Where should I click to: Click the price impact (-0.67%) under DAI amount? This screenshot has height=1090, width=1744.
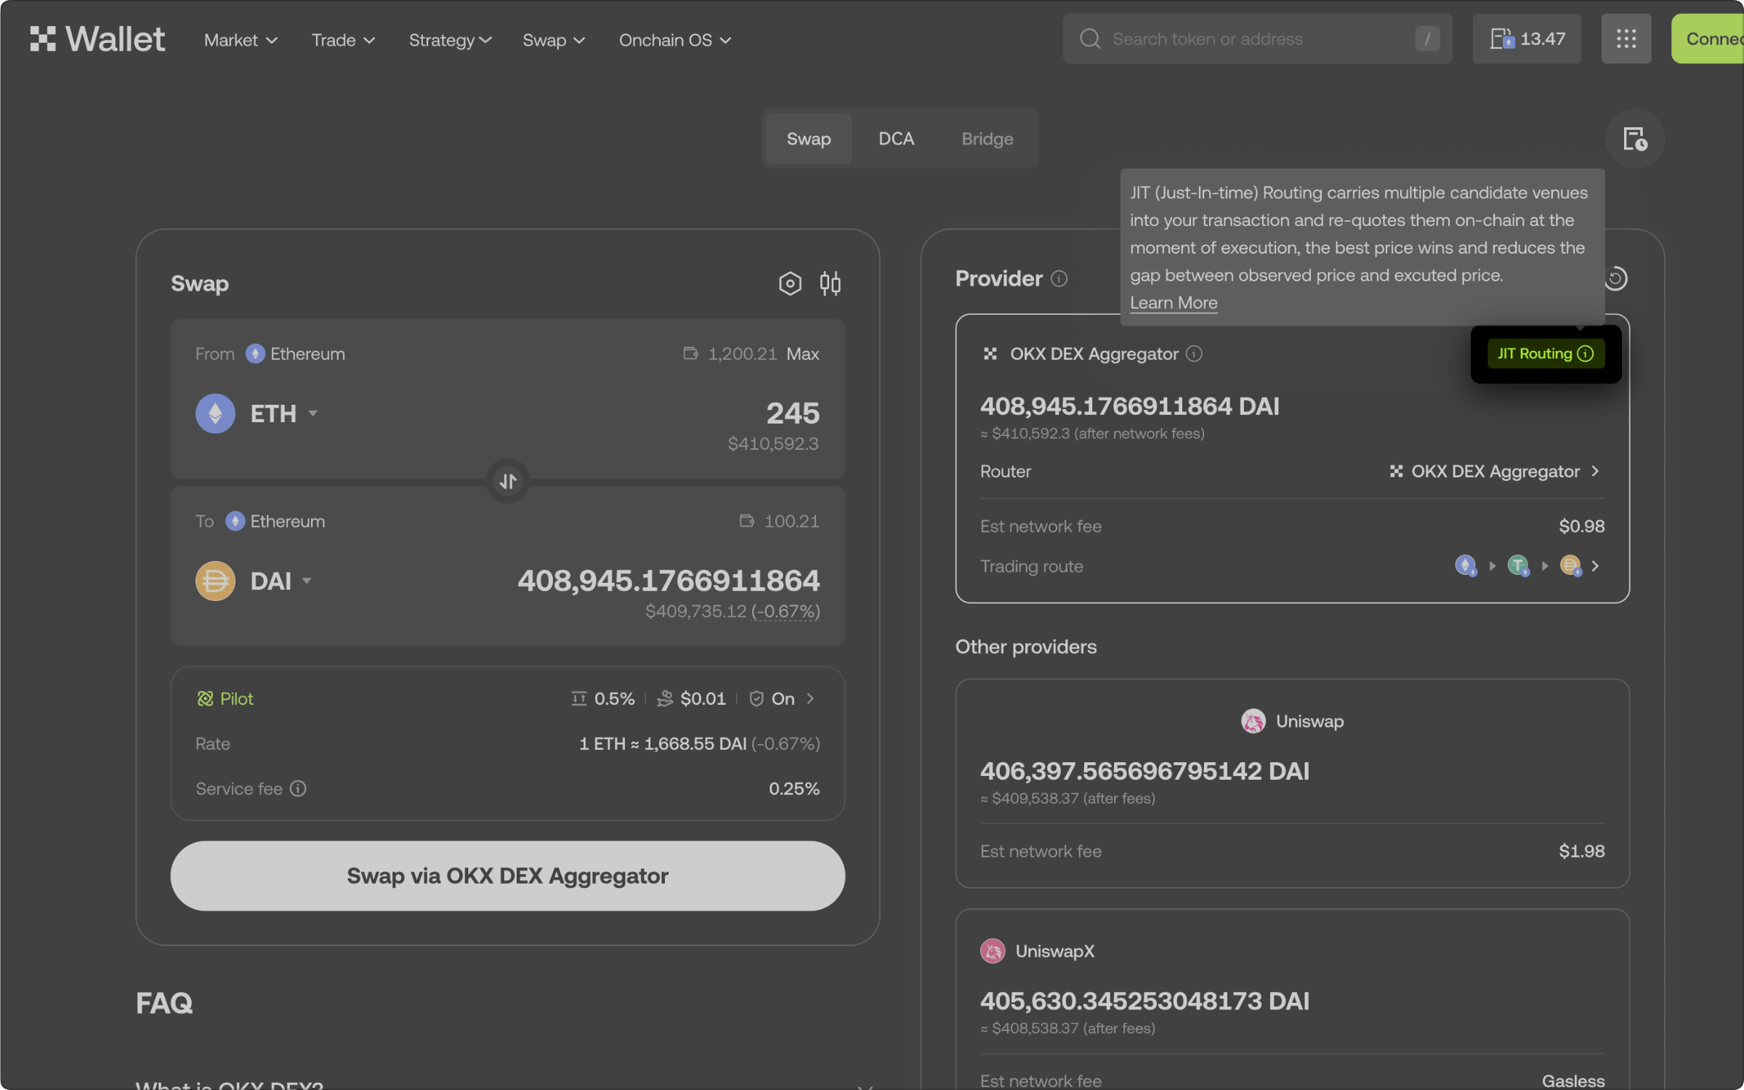click(786, 612)
